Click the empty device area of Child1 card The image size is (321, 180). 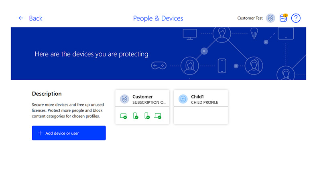coord(201,115)
